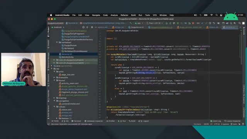Expand the mipmap folder

(x=54, y=98)
